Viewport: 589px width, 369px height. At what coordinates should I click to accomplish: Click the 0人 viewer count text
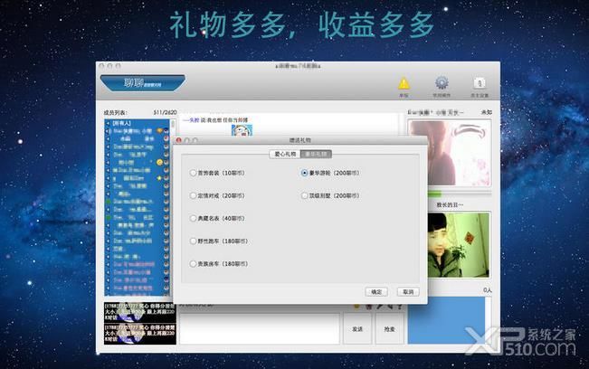point(487,289)
